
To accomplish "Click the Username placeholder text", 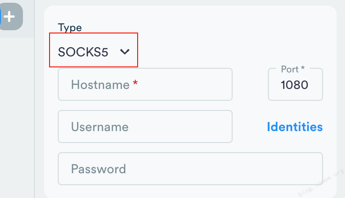I will click(x=100, y=127).
